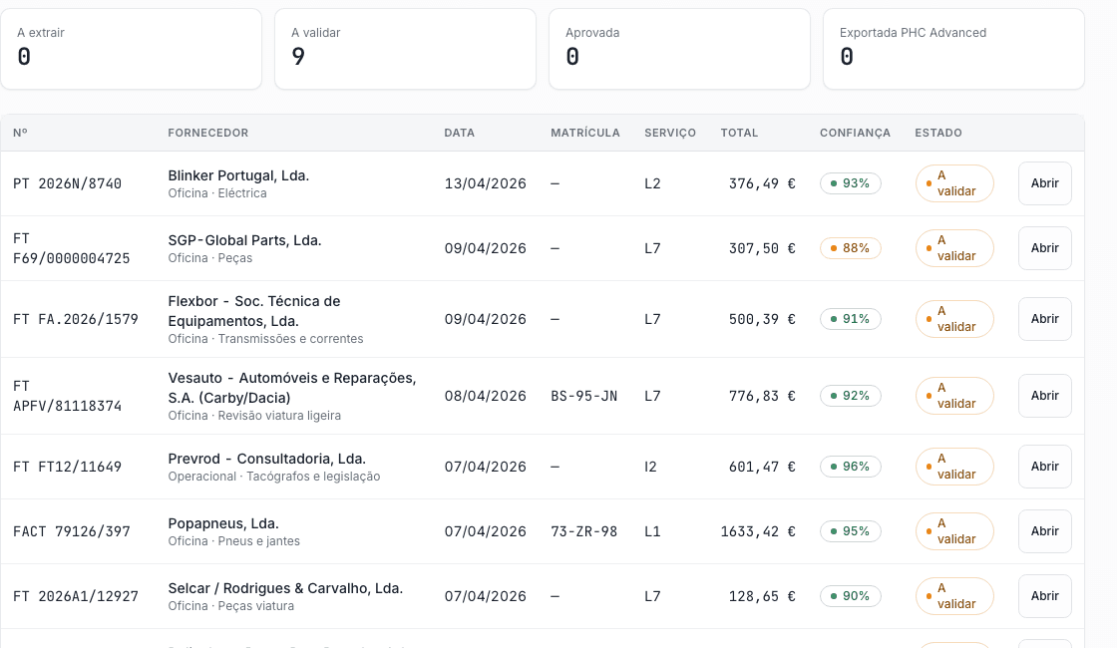
Task: Click supplier Vesauto - Automóveis e Reparações
Action: pyautogui.click(x=292, y=388)
